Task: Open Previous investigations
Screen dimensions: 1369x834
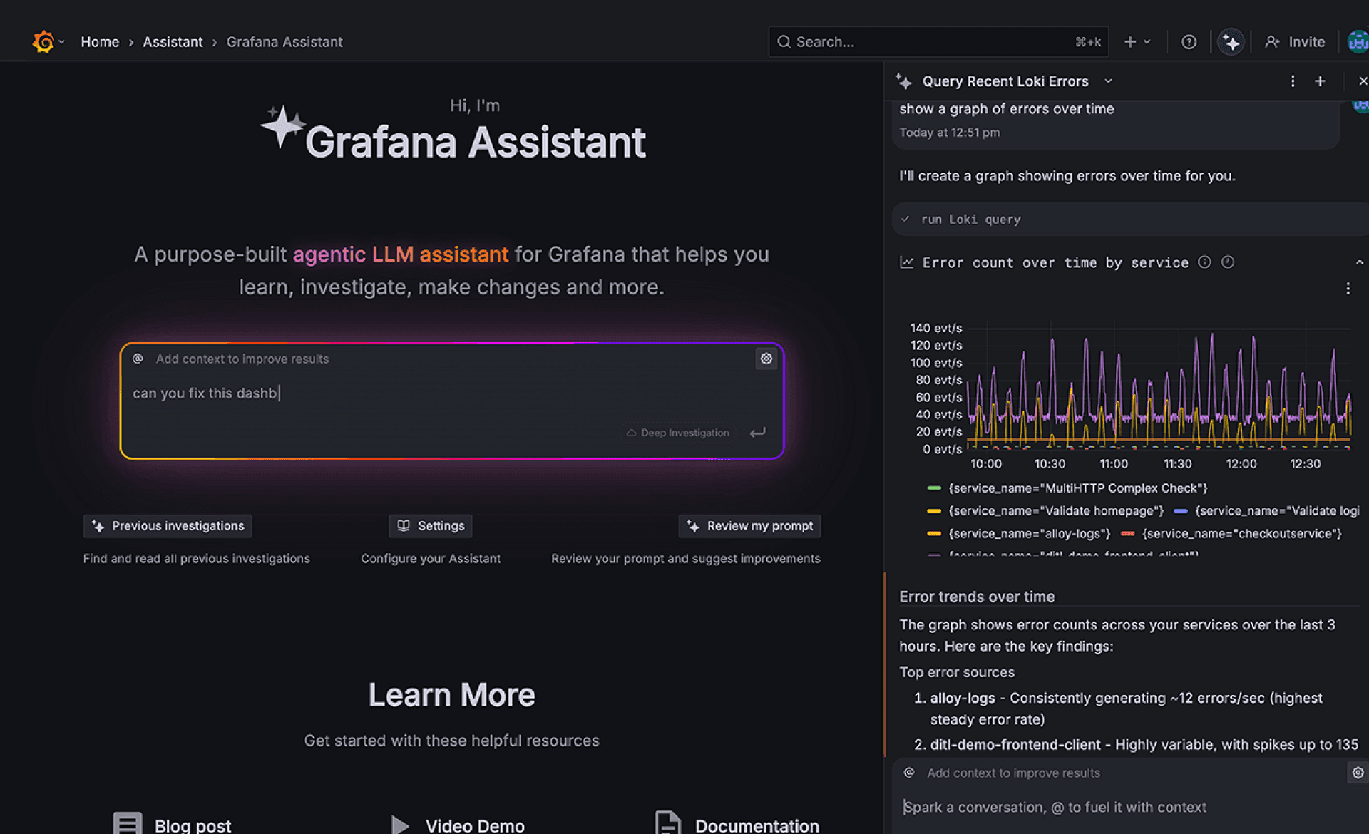Action: point(168,526)
